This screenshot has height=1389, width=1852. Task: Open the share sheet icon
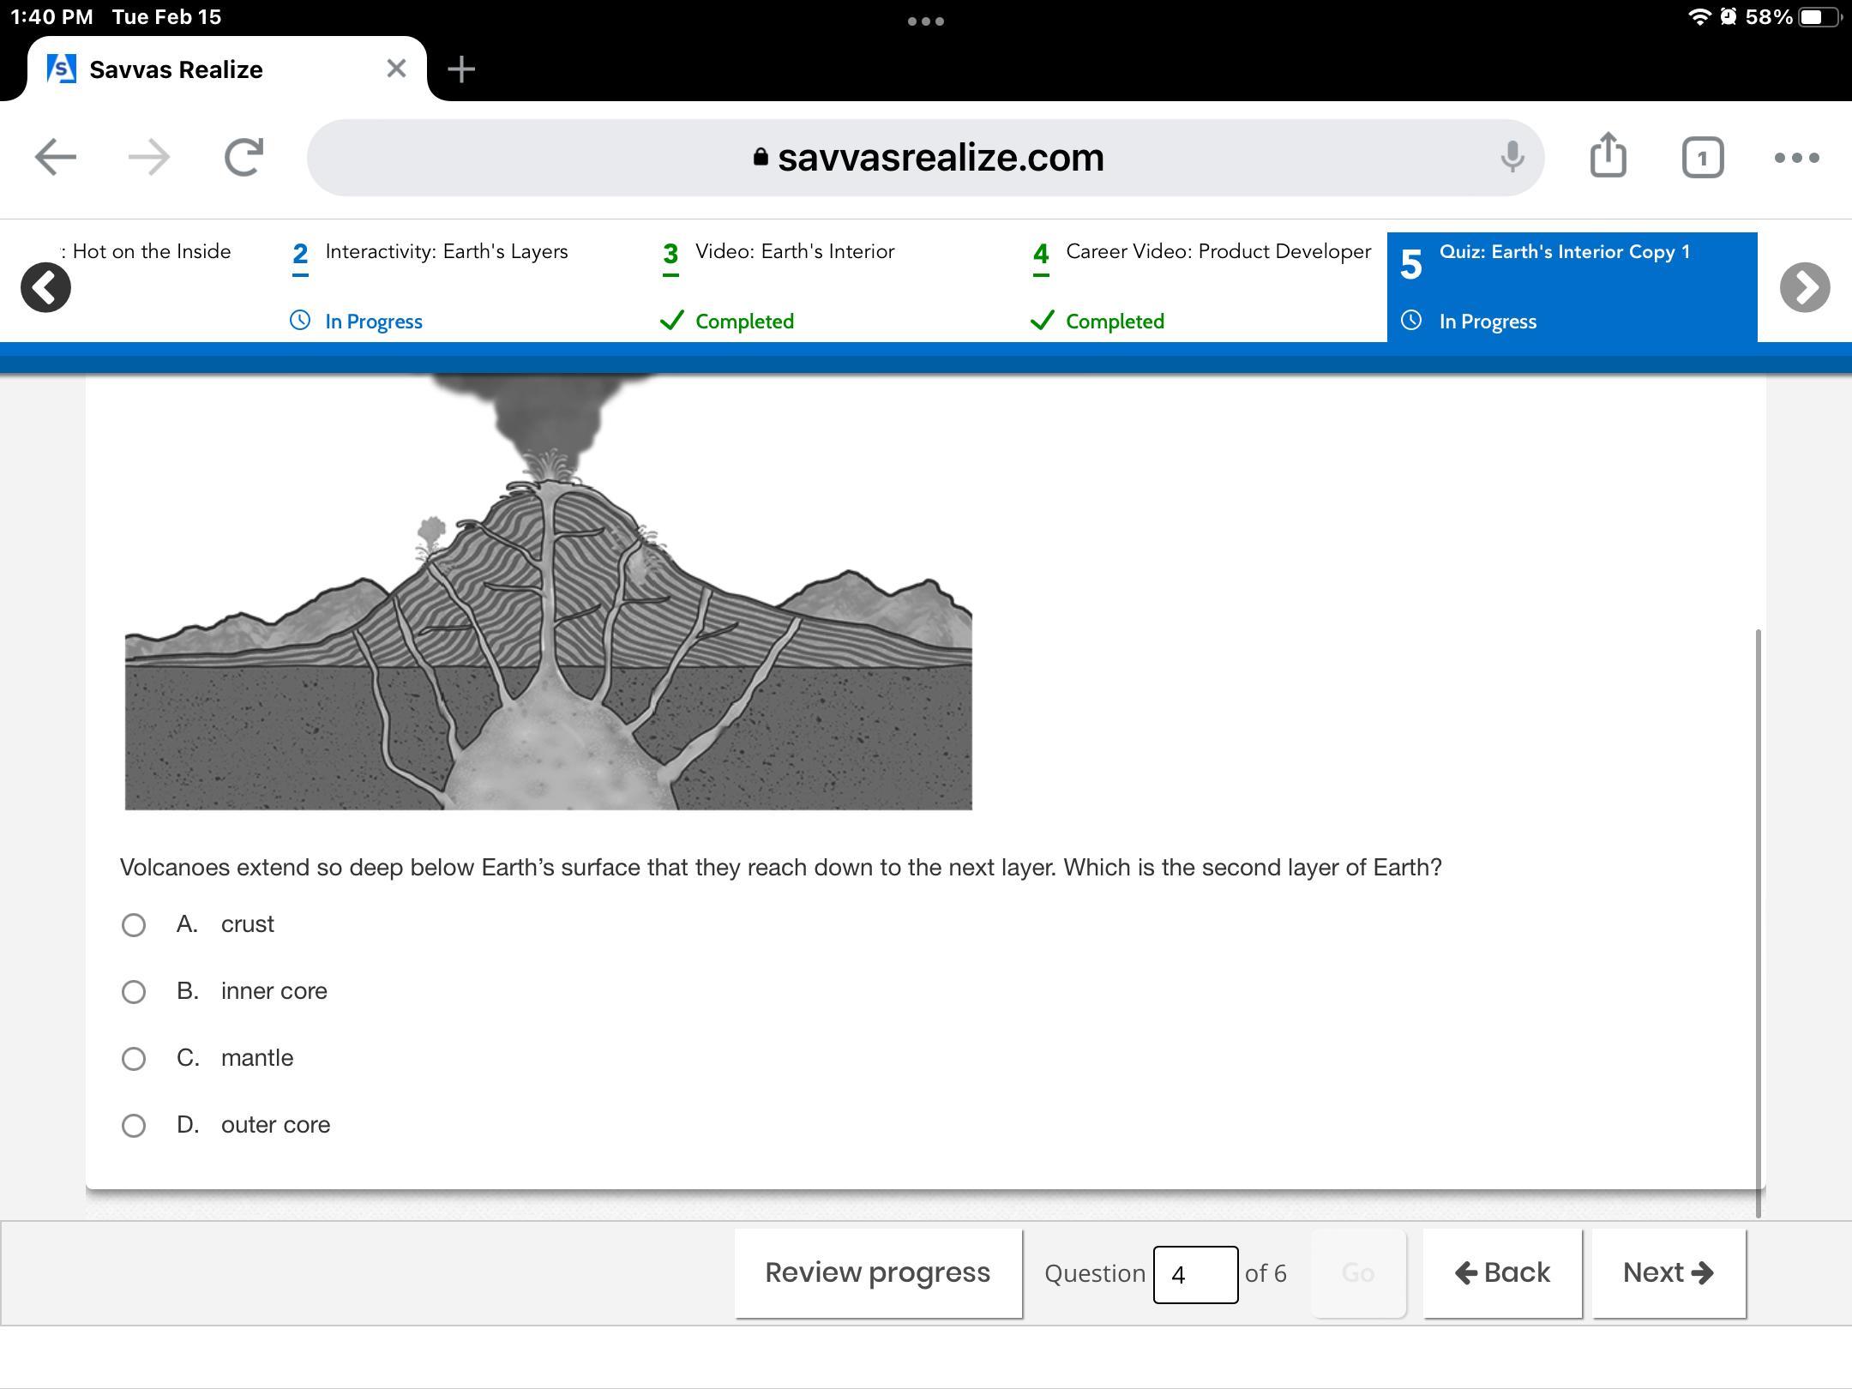pos(1608,156)
